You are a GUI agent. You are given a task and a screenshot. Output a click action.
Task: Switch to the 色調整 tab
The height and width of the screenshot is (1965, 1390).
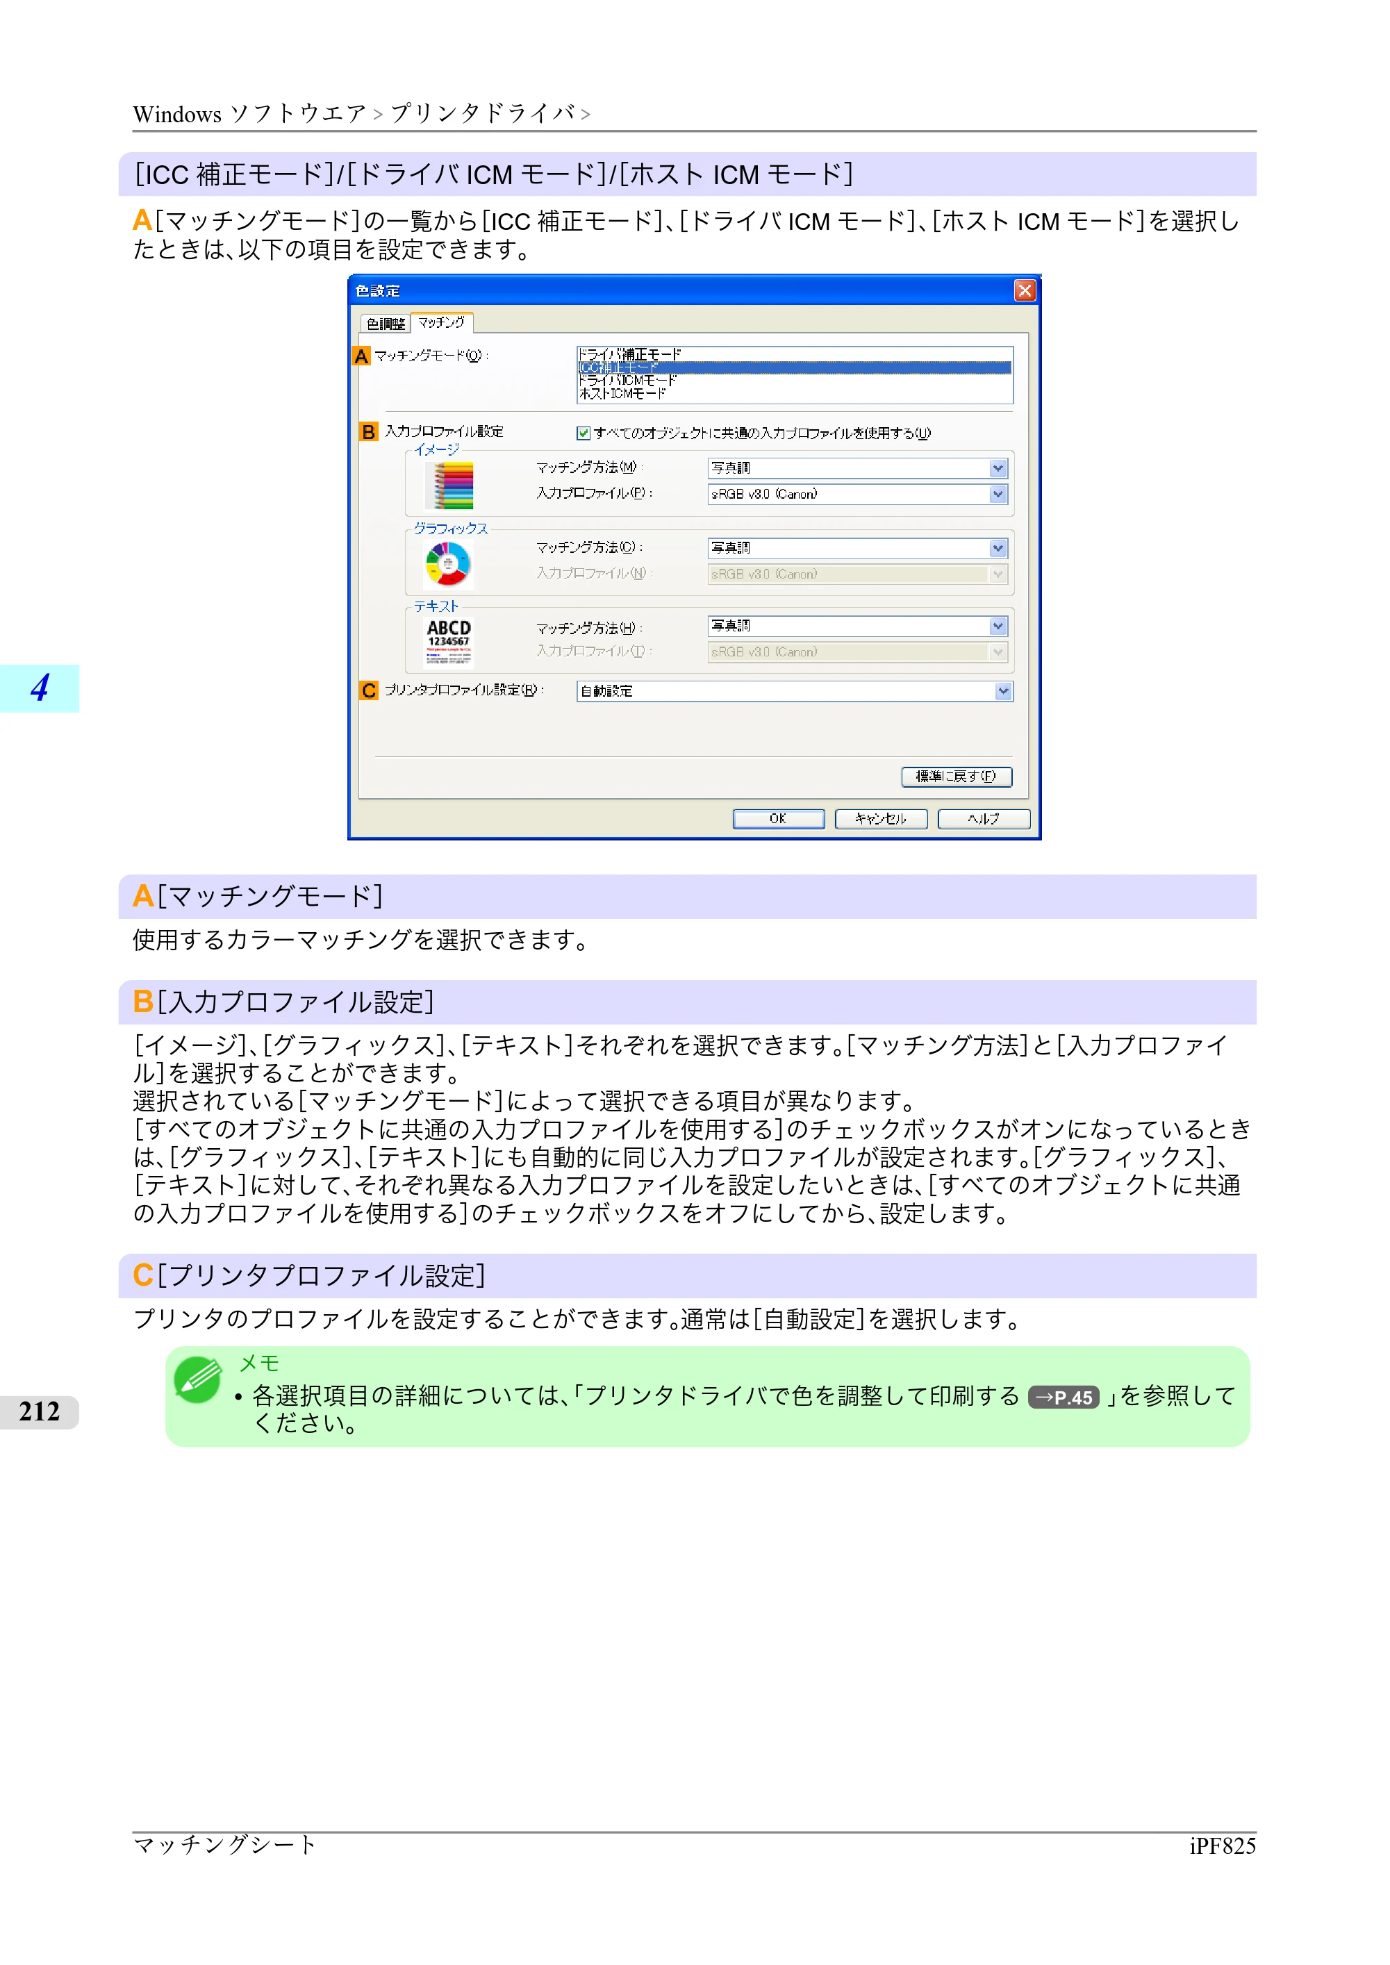385,324
